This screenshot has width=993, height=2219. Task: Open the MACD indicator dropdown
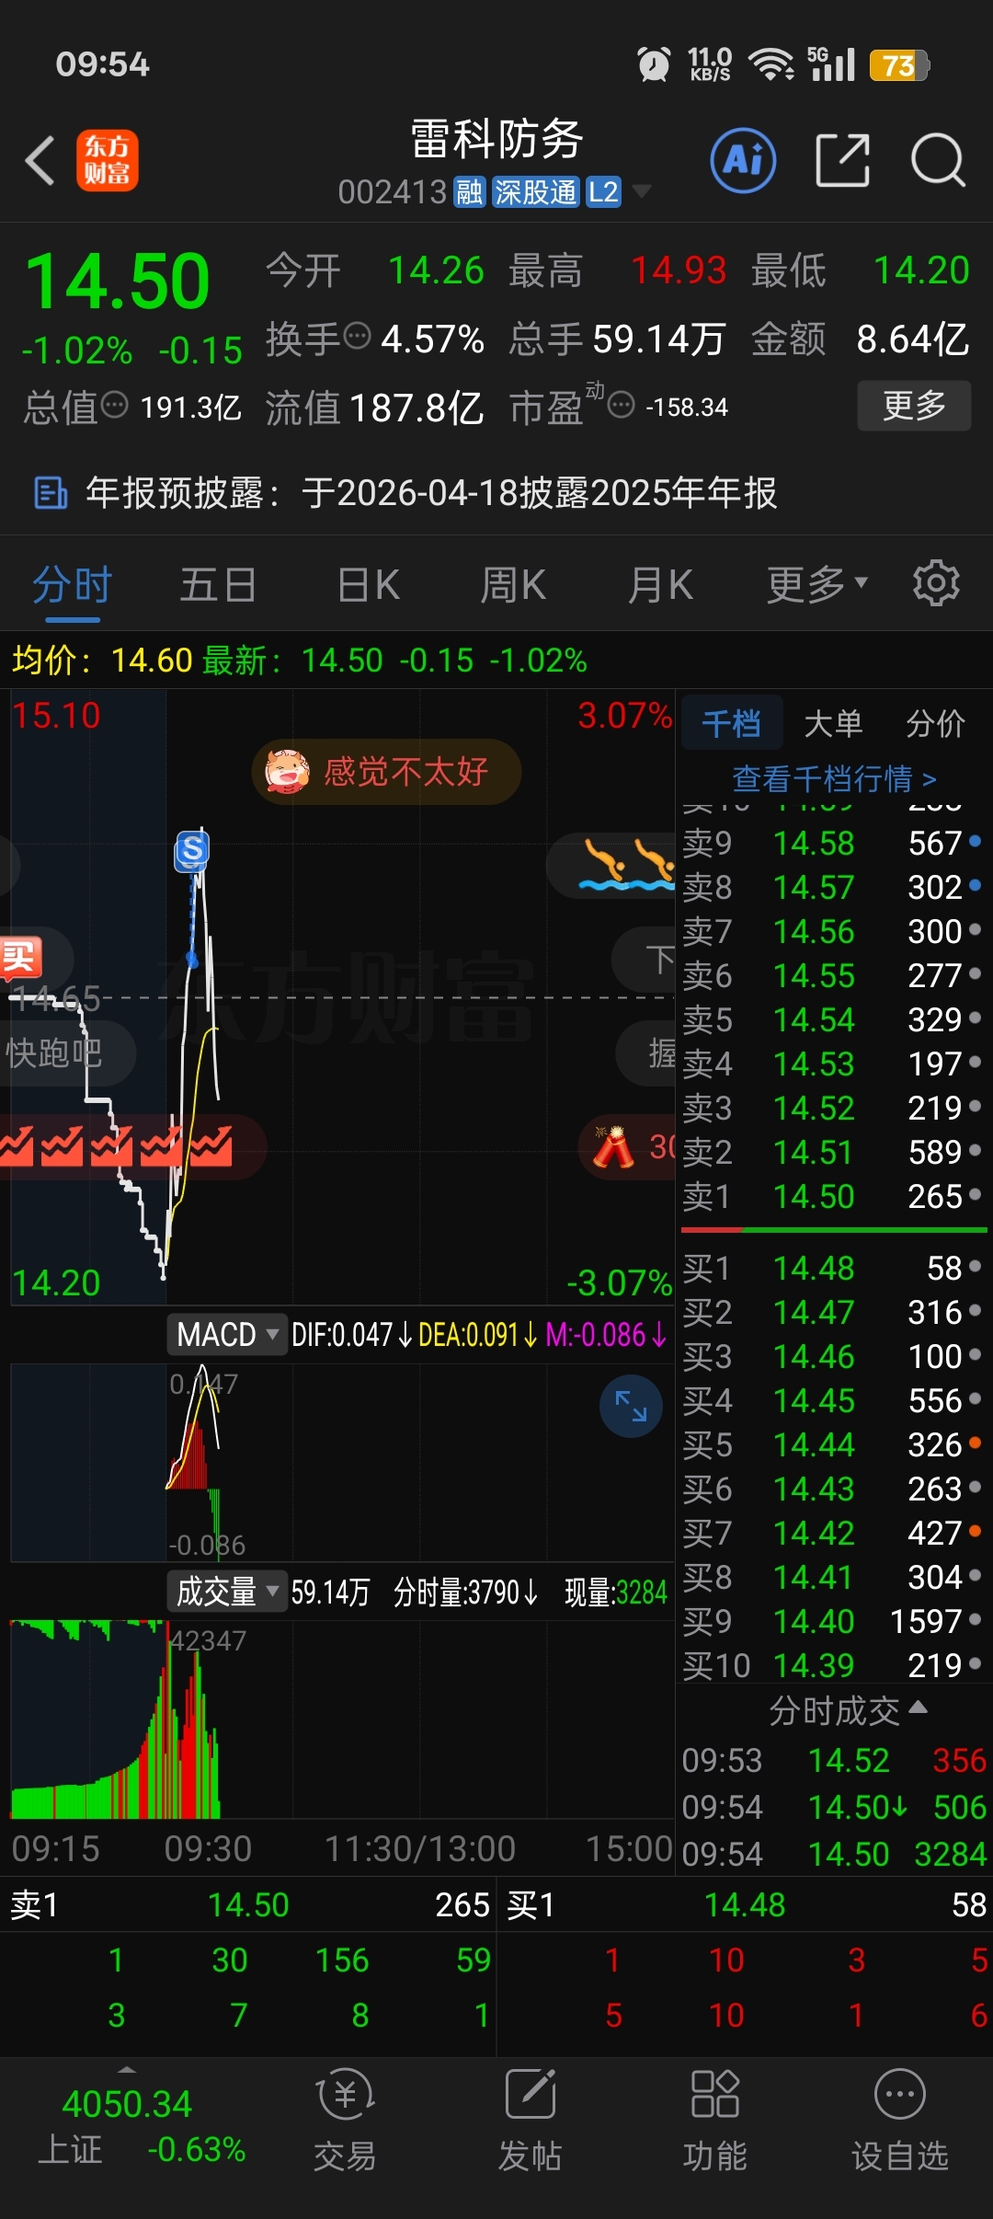click(x=226, y=1334)
